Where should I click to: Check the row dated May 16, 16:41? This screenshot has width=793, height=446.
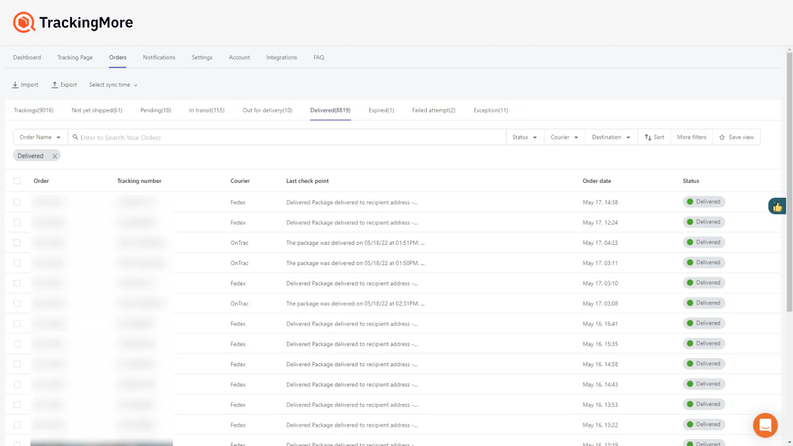coord(17,324)
